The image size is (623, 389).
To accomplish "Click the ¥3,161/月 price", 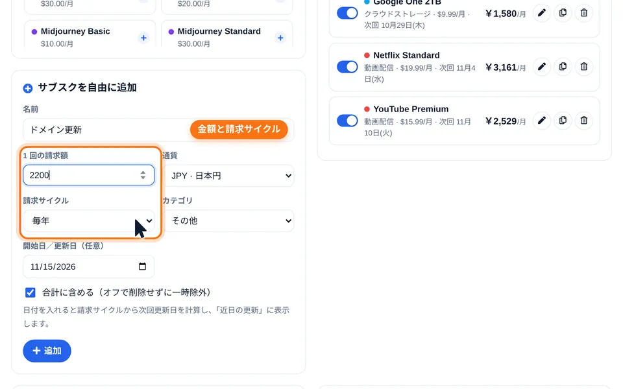I will [506, 67].
